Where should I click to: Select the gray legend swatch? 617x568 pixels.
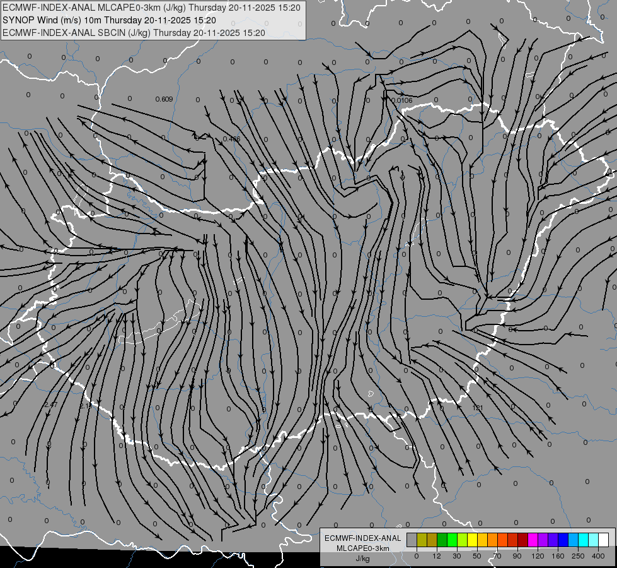[412, 540]
